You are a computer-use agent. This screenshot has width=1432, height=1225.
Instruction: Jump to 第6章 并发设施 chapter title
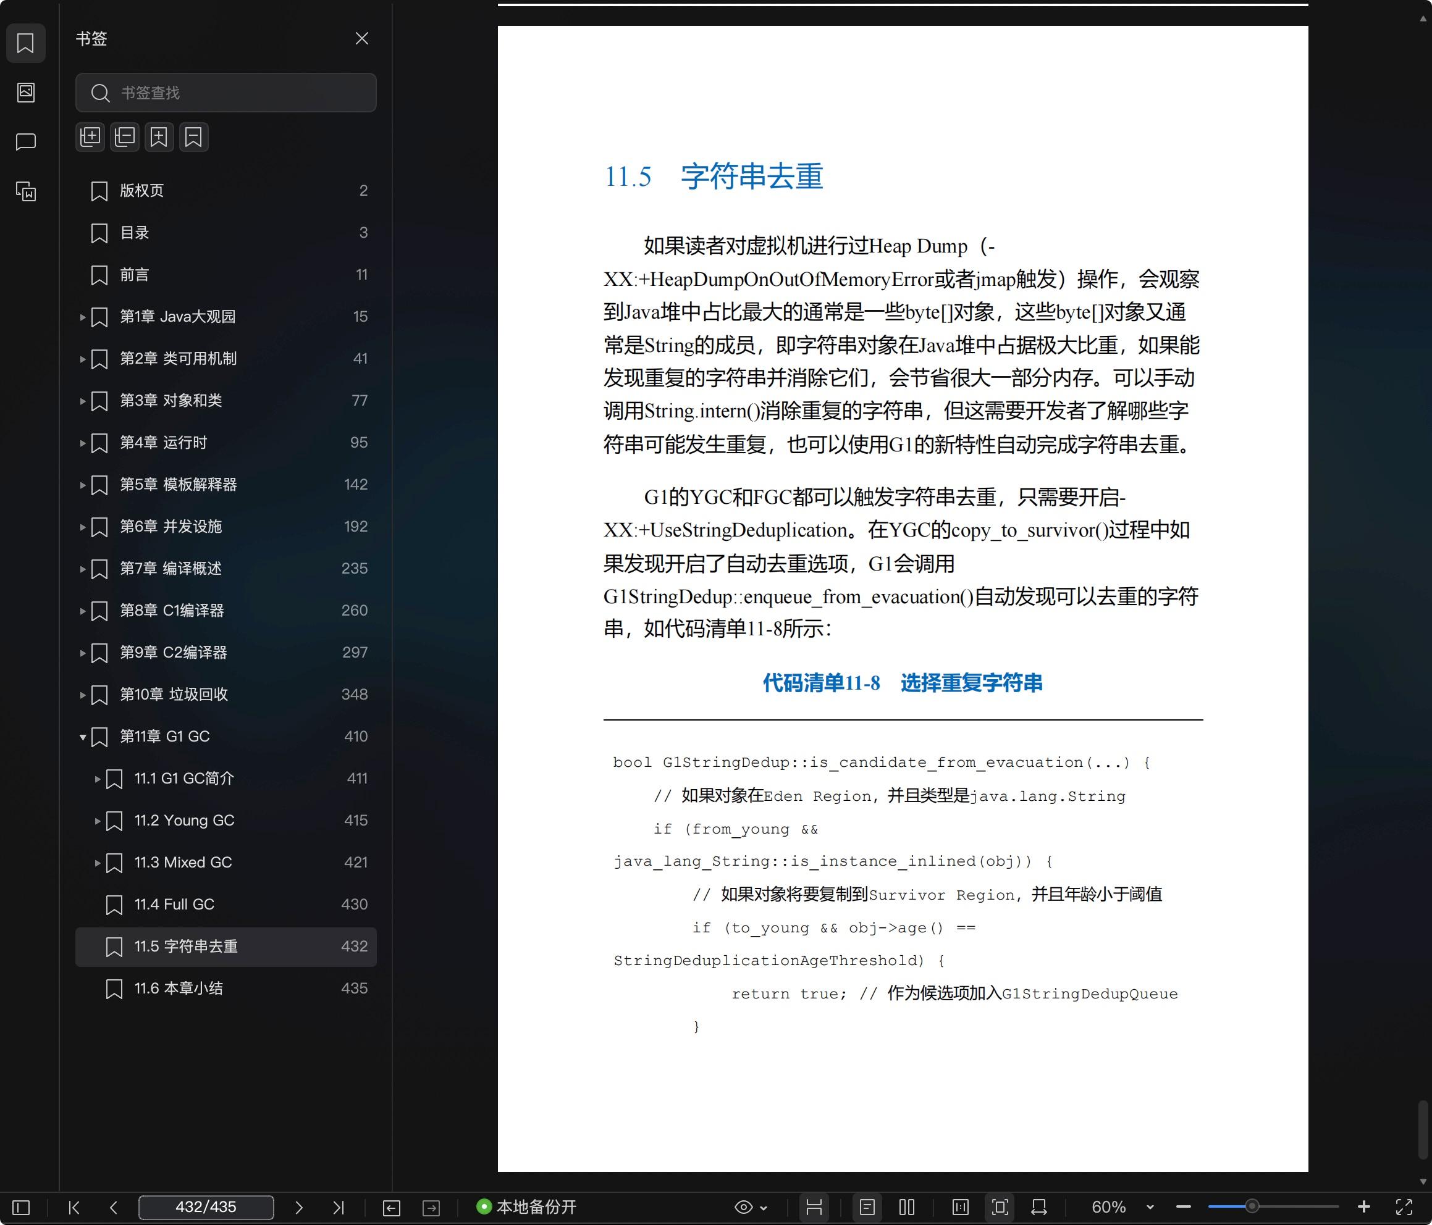(171, 527)
